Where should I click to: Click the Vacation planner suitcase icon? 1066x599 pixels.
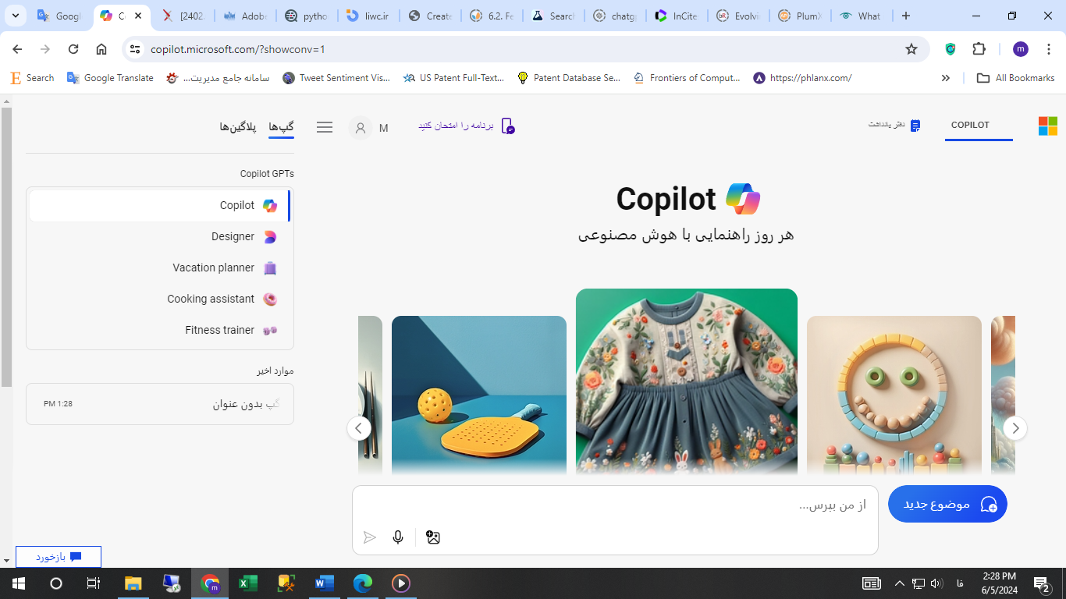tap(270, 268)
